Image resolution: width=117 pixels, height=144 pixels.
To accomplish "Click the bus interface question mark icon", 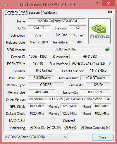I will (110, 64).
